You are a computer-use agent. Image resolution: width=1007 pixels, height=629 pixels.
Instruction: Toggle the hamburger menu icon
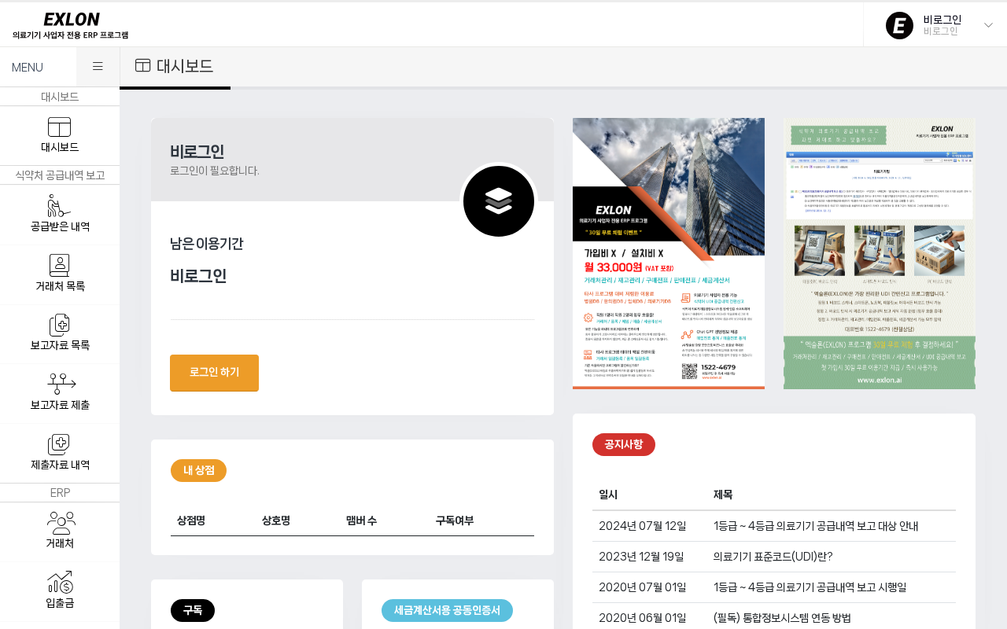(x=98, y=67)
